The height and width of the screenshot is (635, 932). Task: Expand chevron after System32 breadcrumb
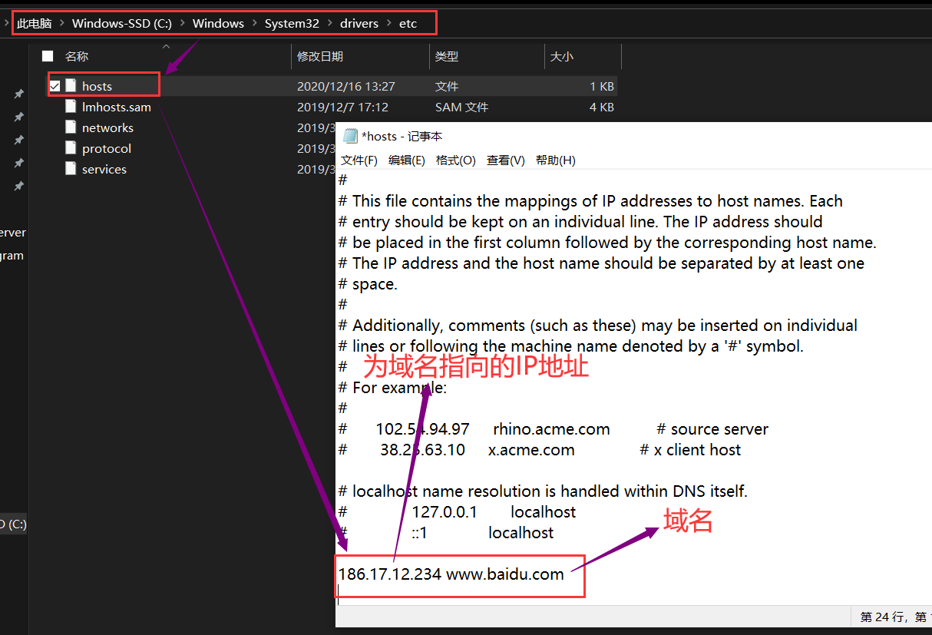point(330,23)
